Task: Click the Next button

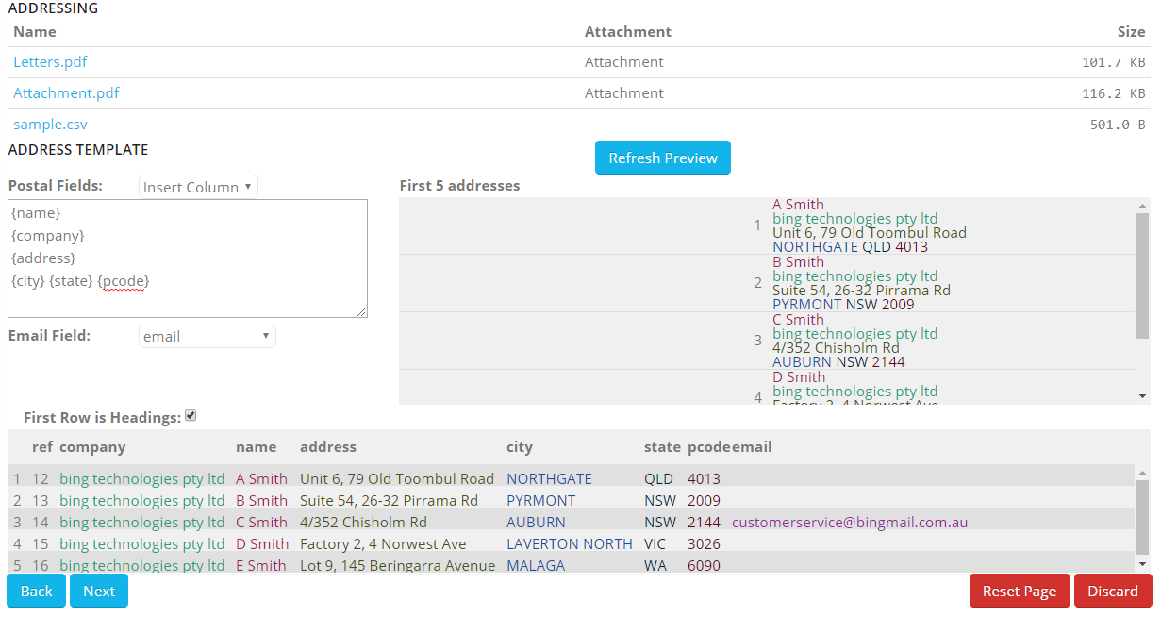Action: [99, 591]
